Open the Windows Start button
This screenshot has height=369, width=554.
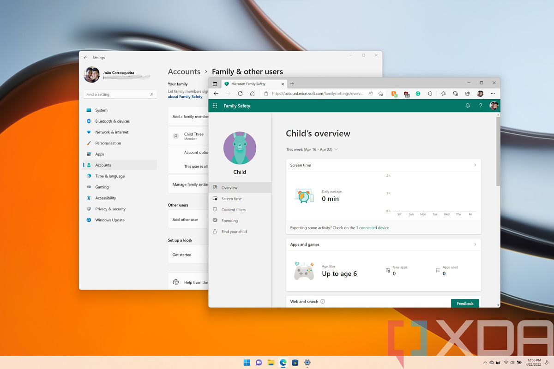[x=247, y=362]
